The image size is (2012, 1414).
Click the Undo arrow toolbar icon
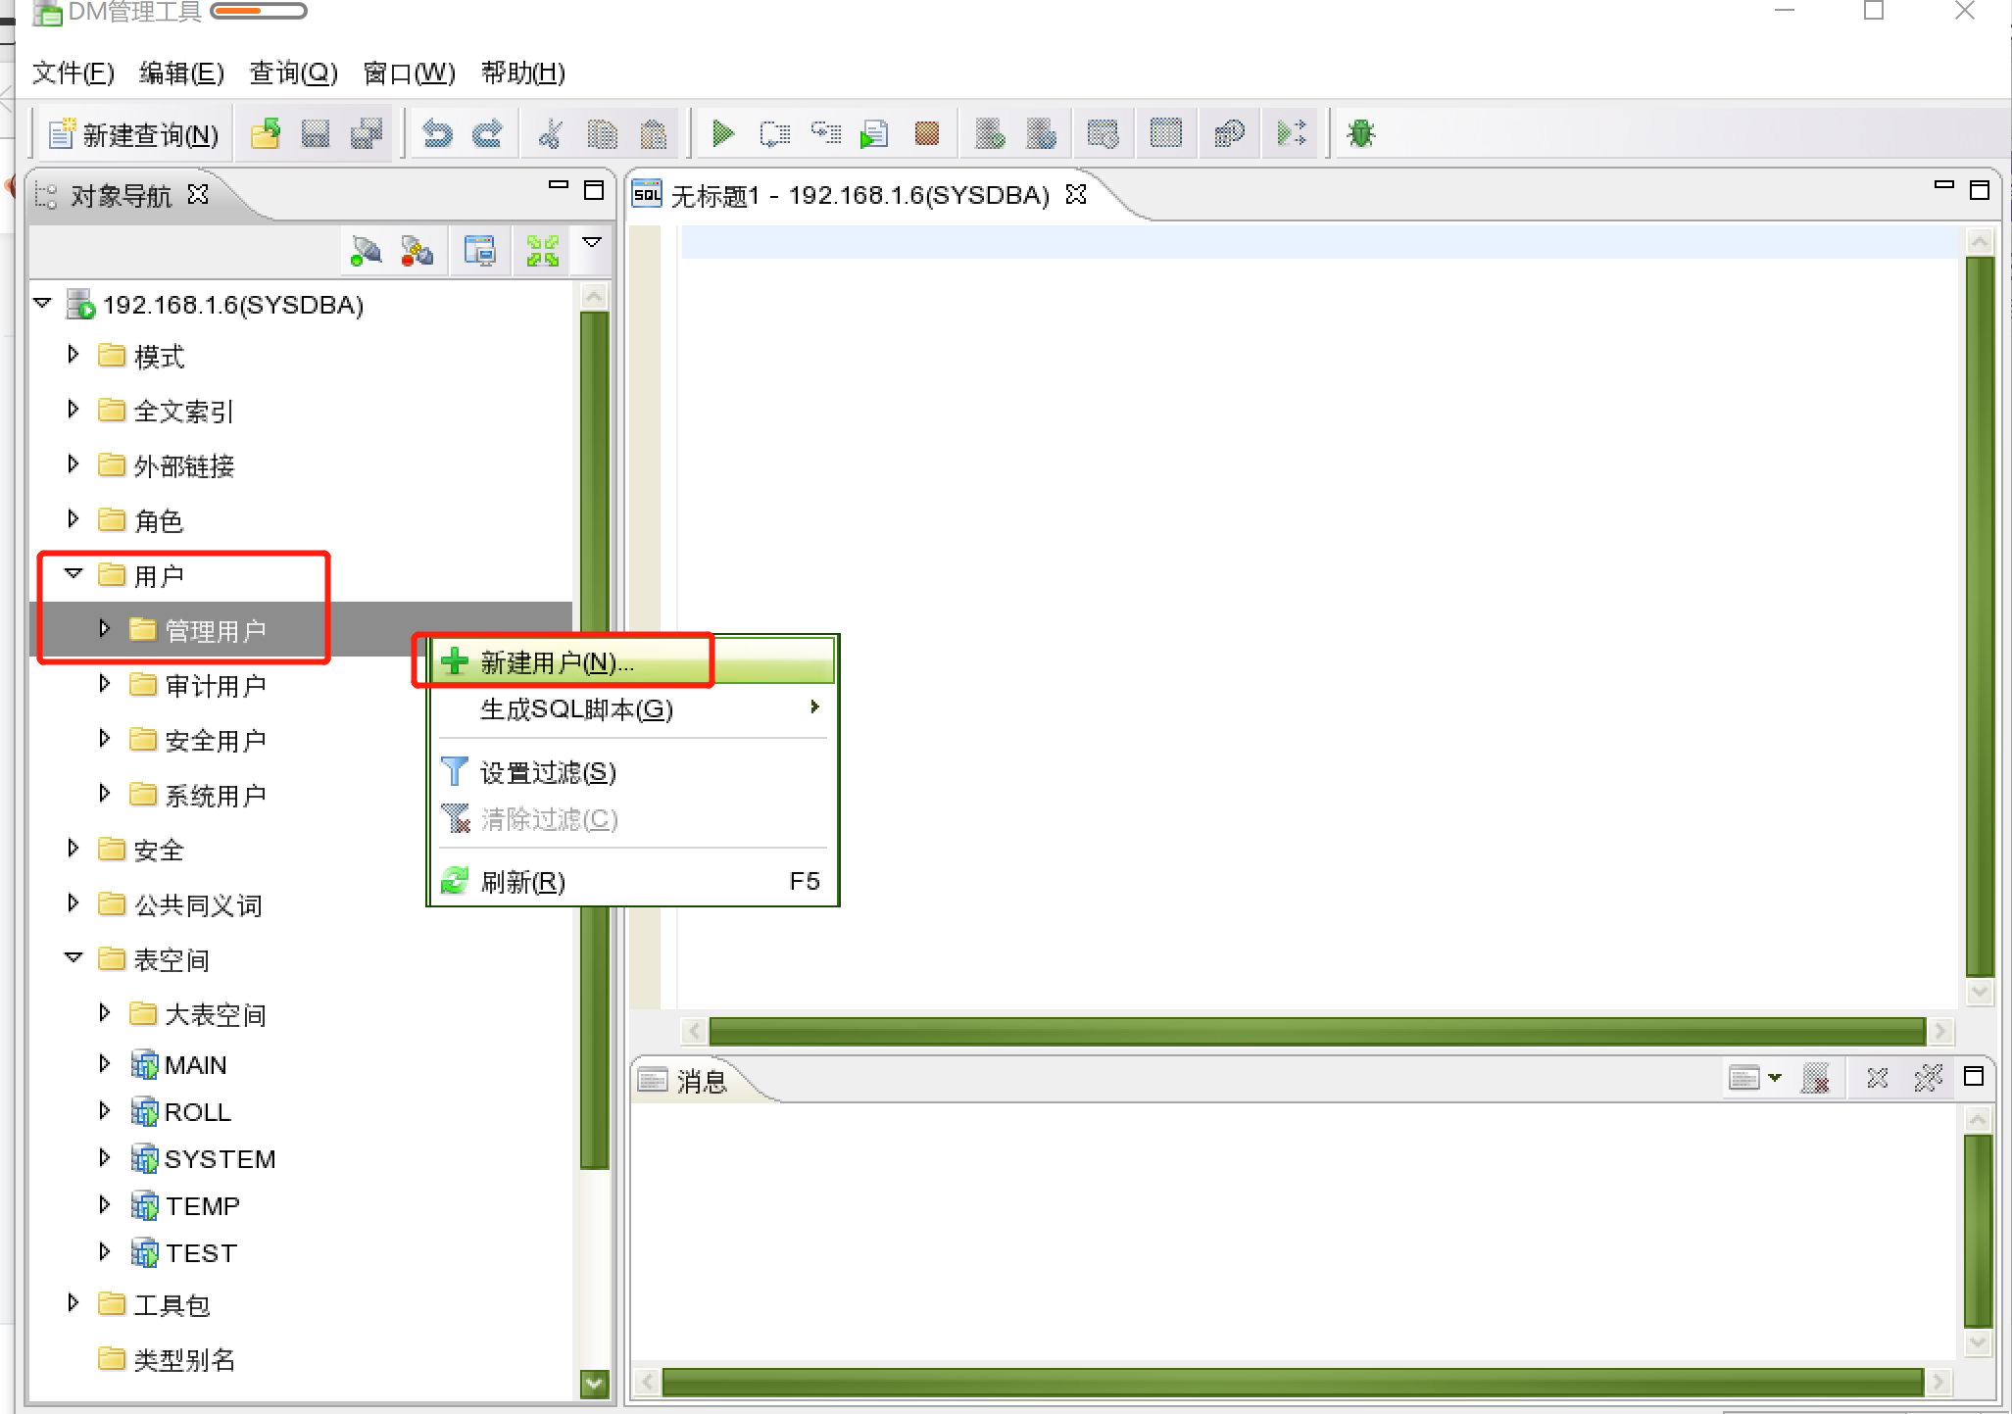tap(437, 133)
